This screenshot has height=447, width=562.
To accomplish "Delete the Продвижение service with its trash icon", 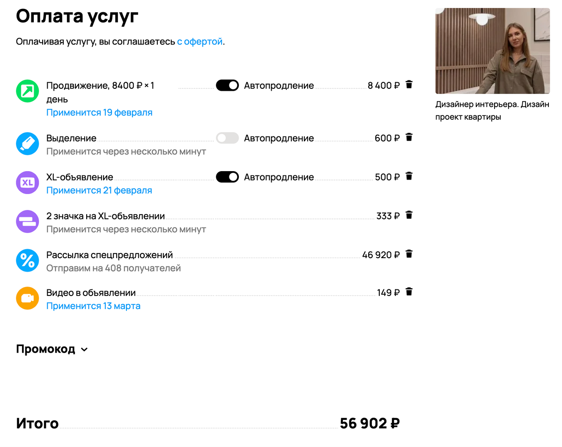I will (x=409, y=85).
